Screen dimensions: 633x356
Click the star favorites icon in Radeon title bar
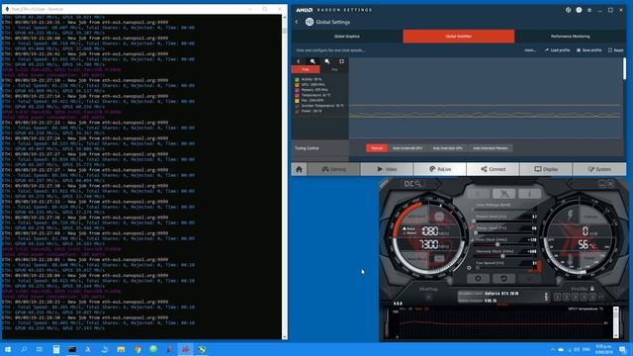[589, 10]
